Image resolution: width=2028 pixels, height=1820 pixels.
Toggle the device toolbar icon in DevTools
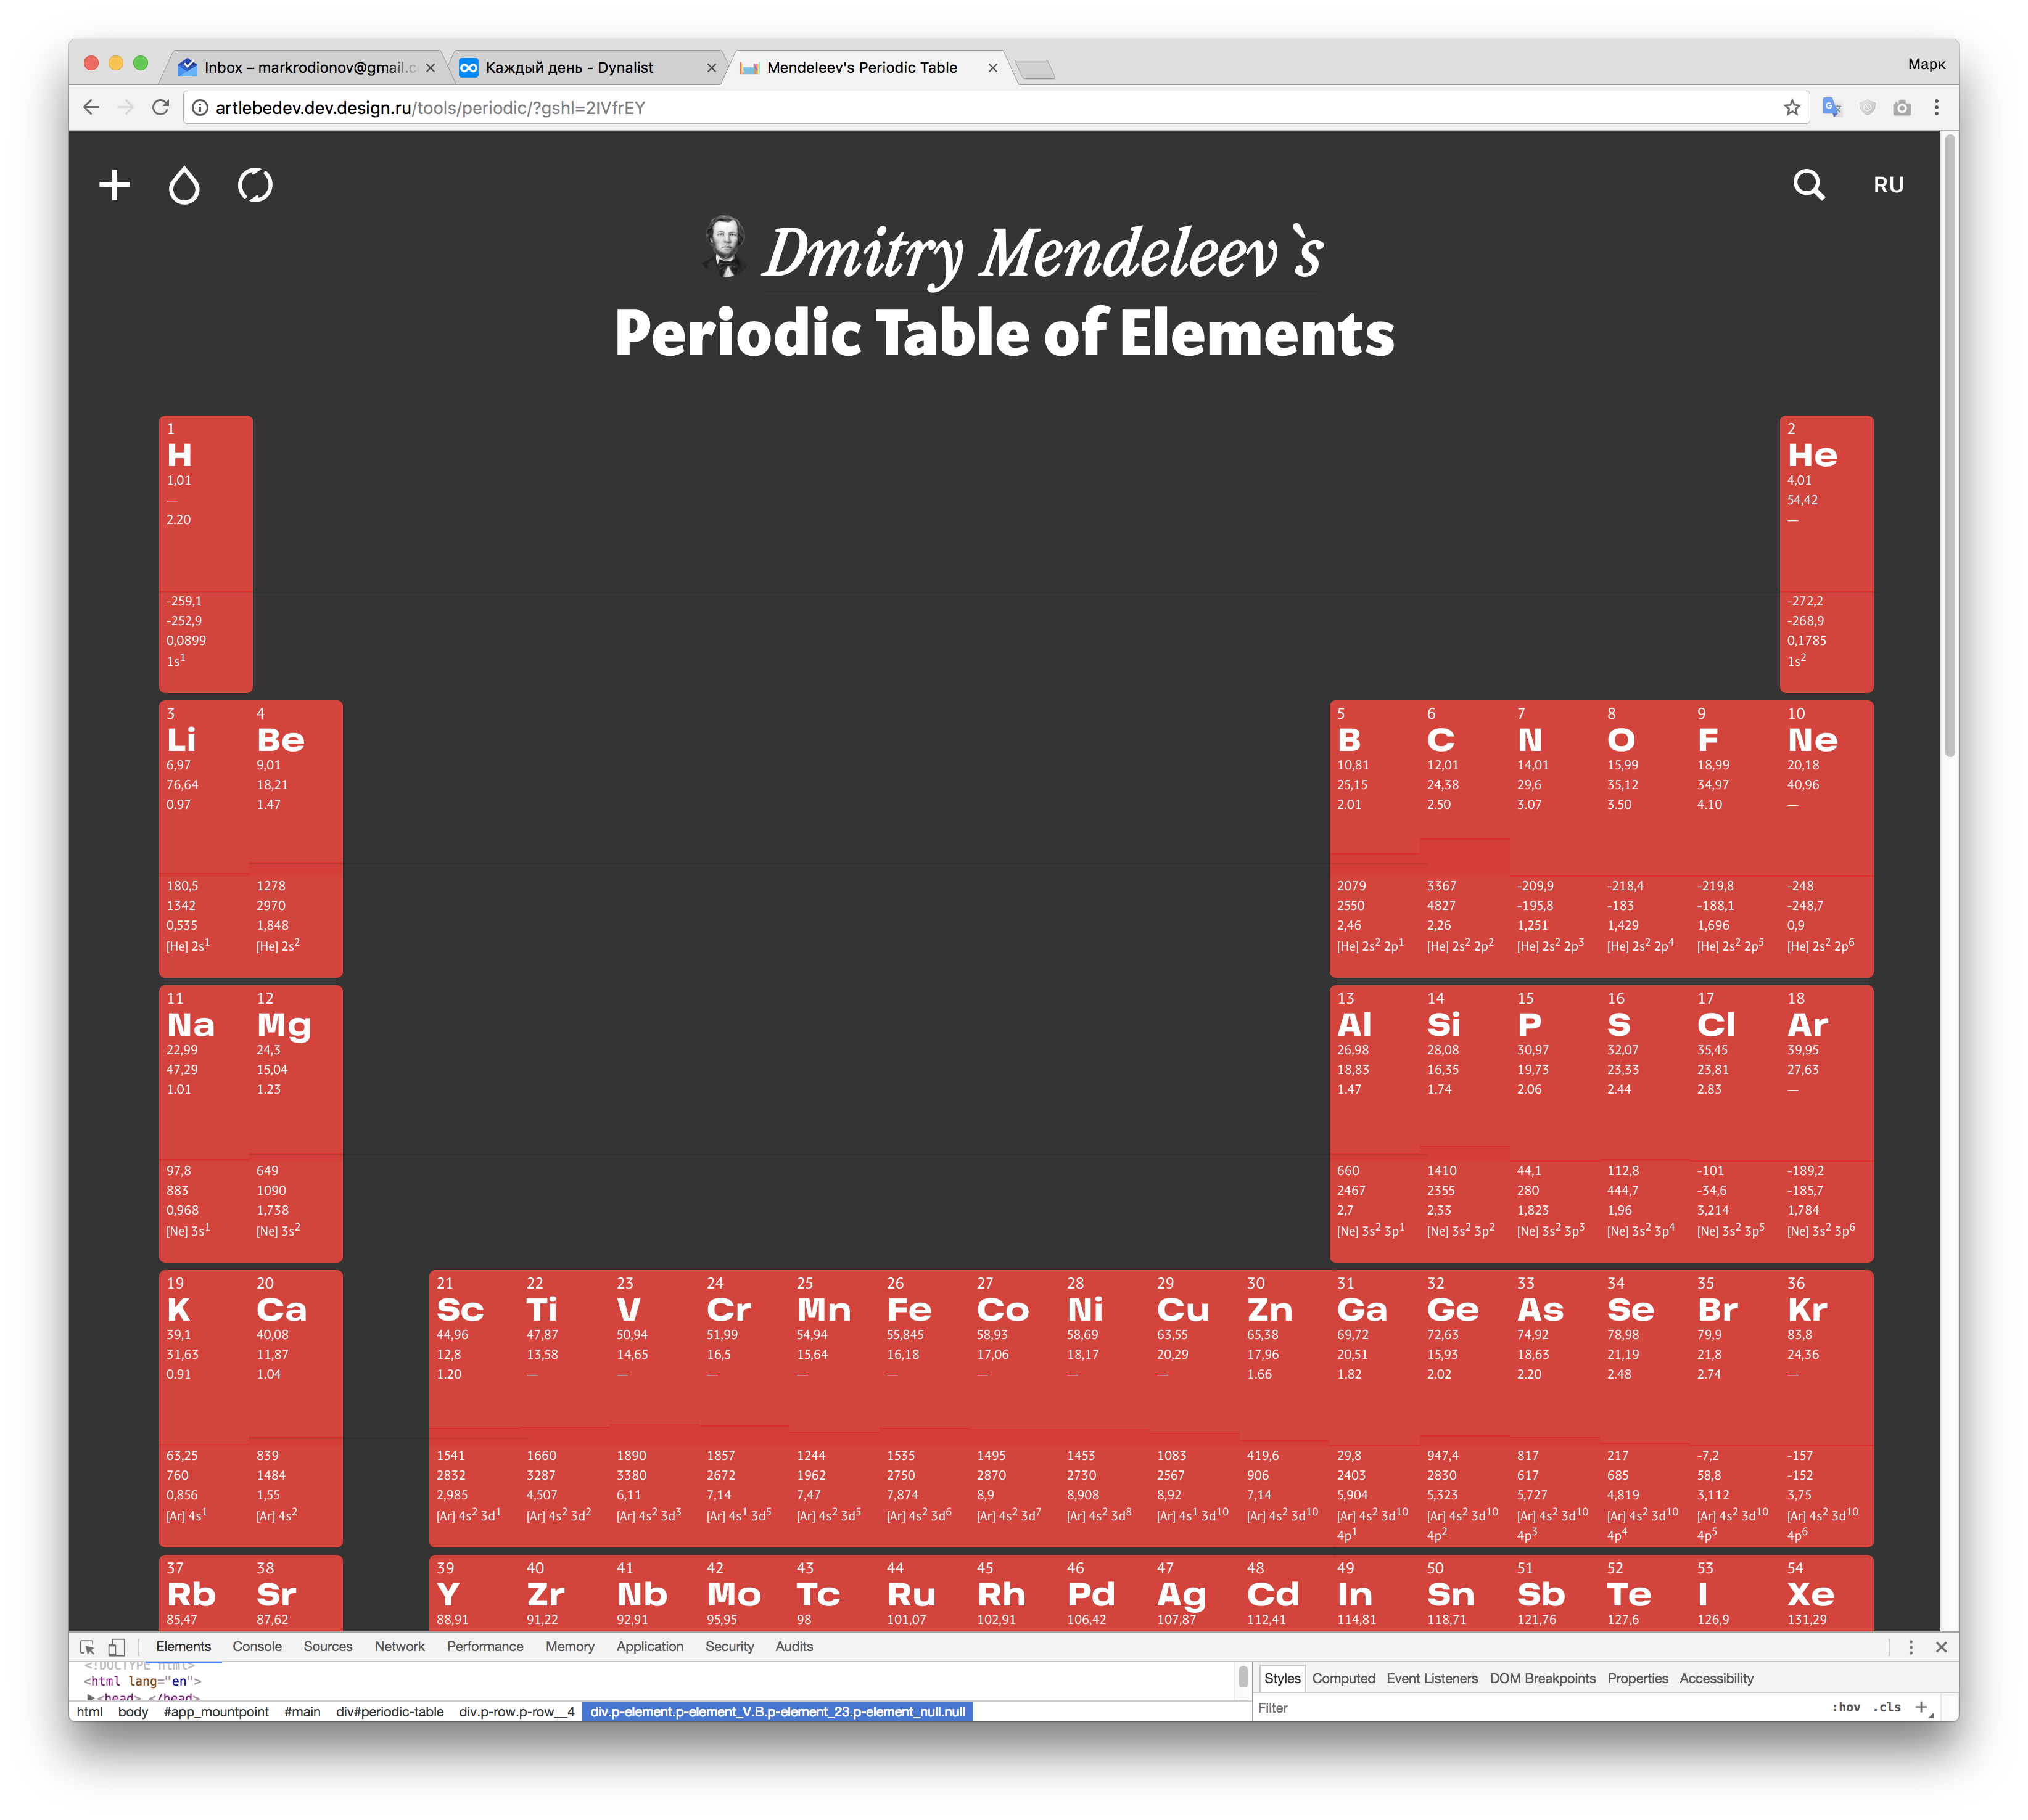[117, 1647]
